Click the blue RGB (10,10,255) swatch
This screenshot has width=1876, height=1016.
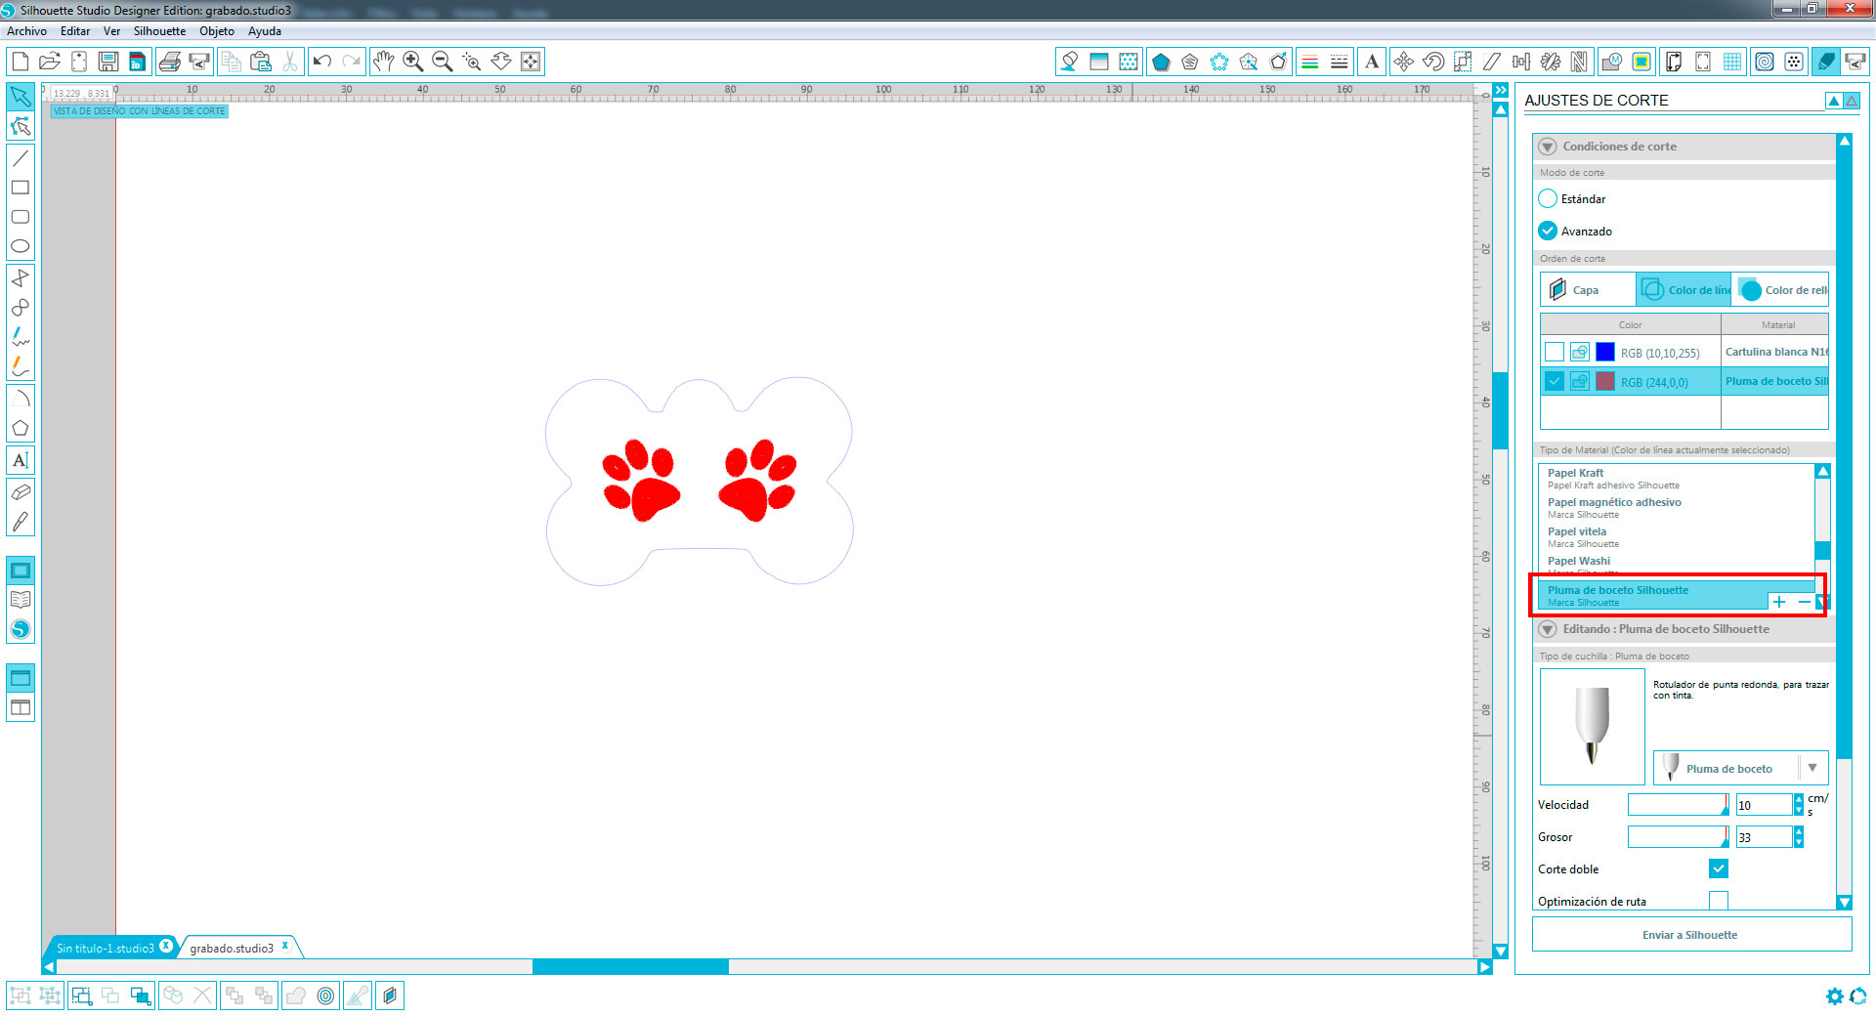pos(1605,353)
